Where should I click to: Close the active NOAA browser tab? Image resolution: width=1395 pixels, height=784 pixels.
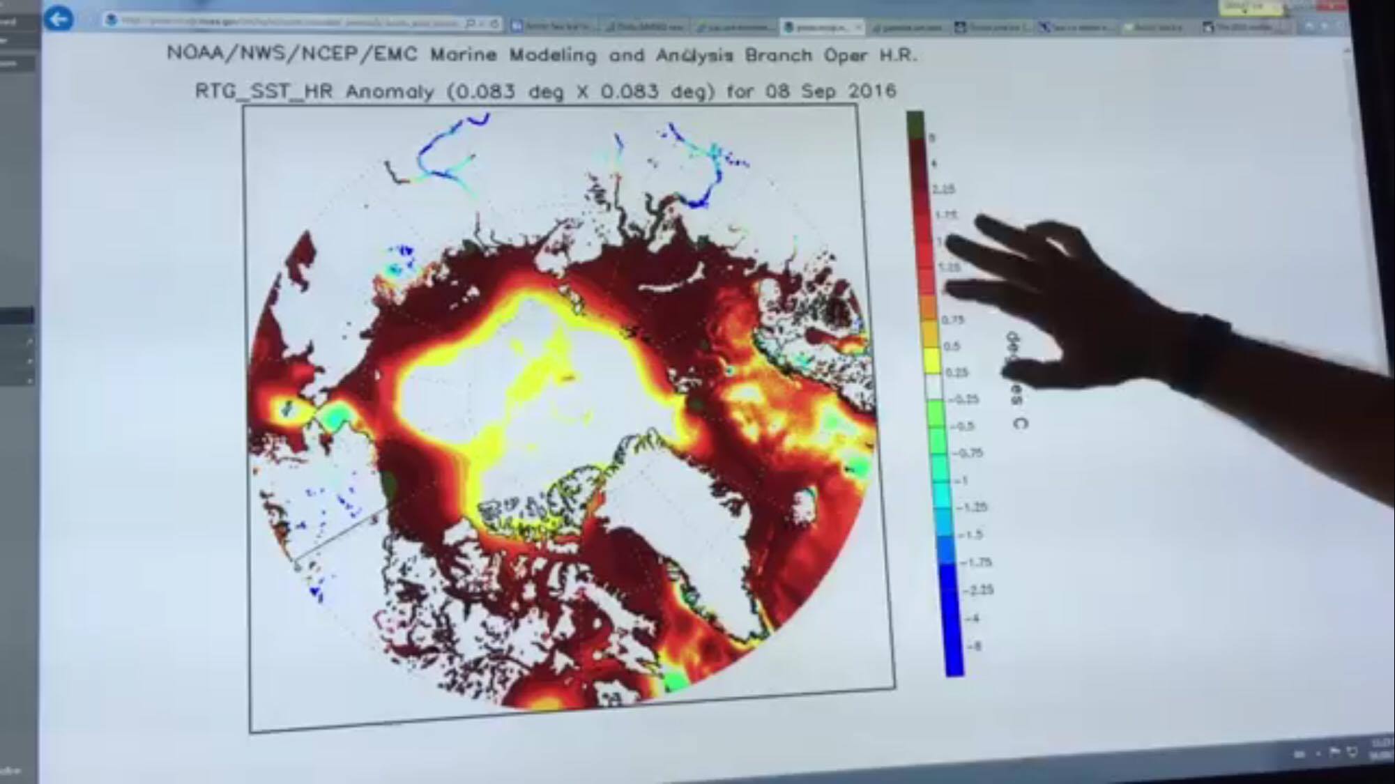click(x=857, y=27)
